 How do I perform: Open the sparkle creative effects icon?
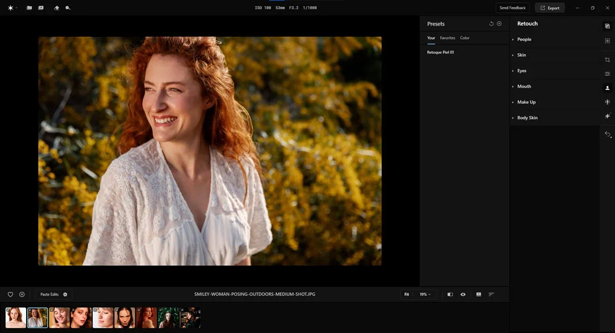607,116
